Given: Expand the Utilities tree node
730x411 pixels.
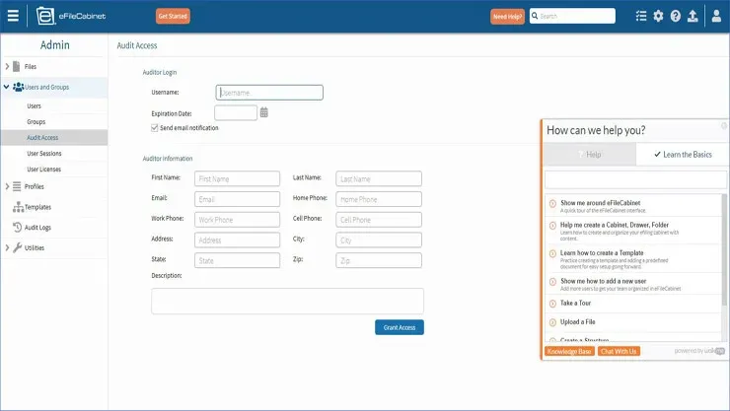Looking at the screenshot, I should point(7,247).
